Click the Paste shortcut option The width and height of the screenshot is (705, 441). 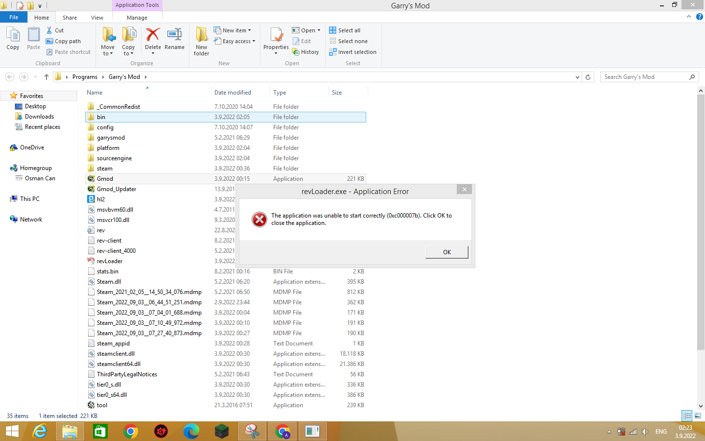tap(69, 52)
